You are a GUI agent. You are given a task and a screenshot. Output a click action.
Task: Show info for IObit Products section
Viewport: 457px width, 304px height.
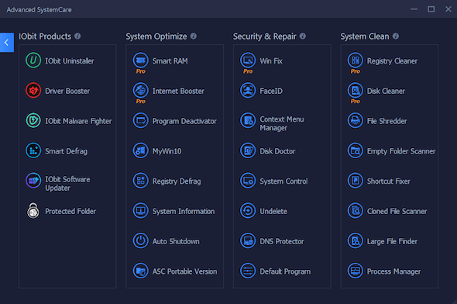coord(77,36)
